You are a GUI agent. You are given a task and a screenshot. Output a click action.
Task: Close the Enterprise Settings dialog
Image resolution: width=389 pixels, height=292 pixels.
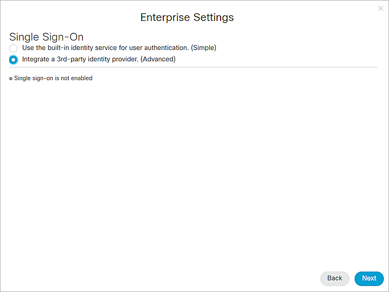[x=380, y=8]
